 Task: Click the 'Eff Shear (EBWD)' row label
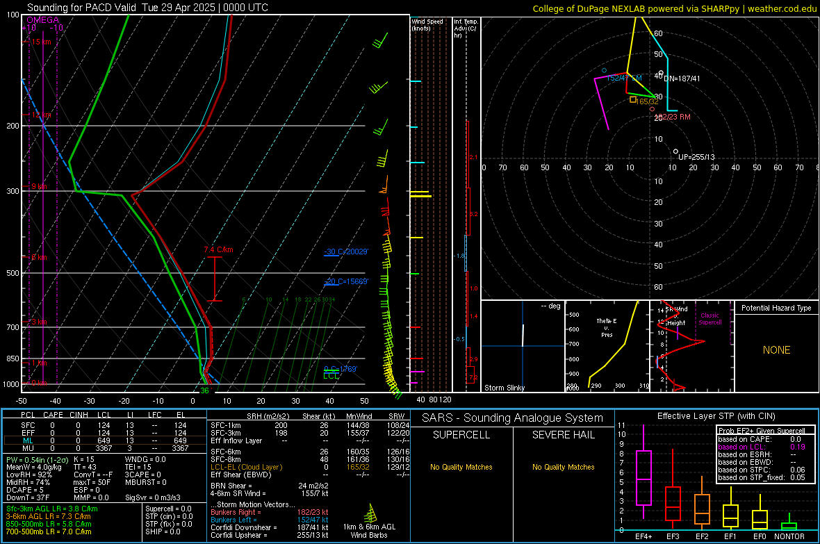pos(241,475)
